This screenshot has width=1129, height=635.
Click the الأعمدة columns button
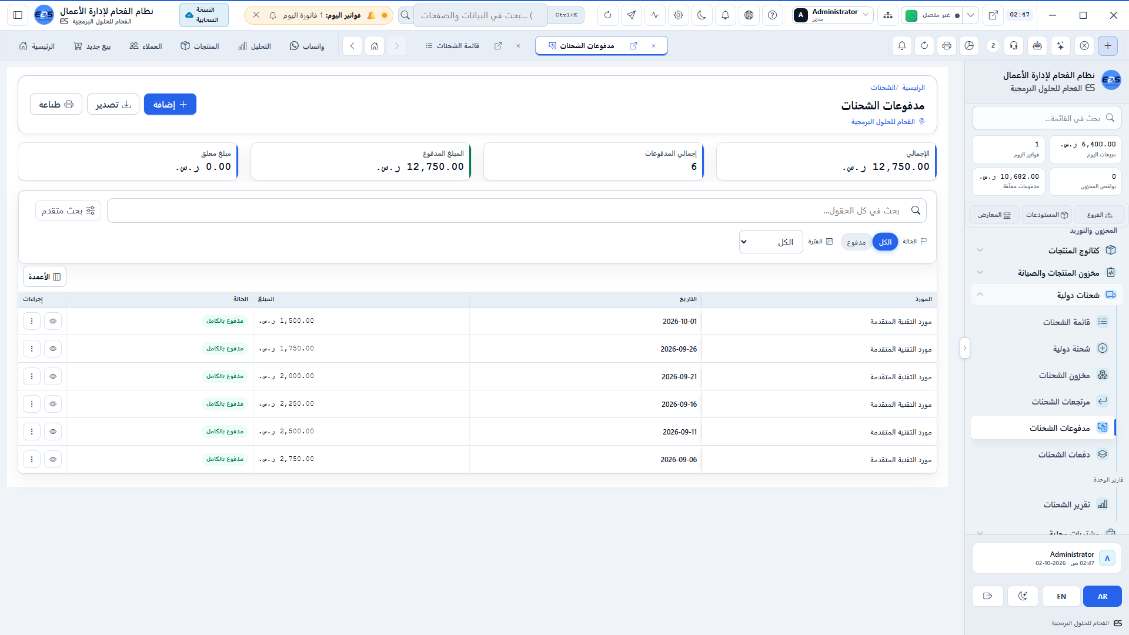[45, 277]
